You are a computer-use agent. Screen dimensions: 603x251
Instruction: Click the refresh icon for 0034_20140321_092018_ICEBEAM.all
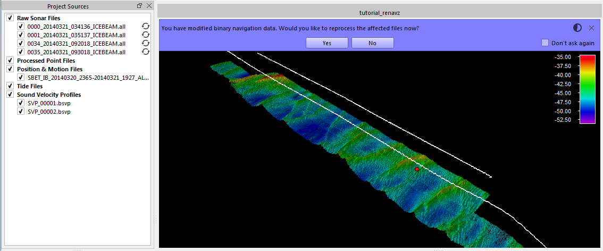click(145, 43)
